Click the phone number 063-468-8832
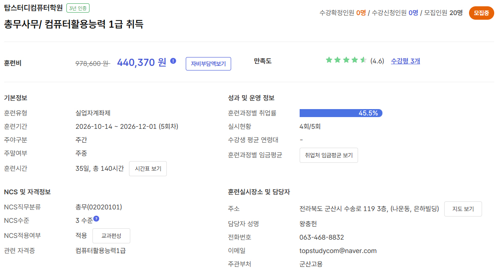Image resolution: width=498 pixels, height=274 pixels. [x=321, y=237]
